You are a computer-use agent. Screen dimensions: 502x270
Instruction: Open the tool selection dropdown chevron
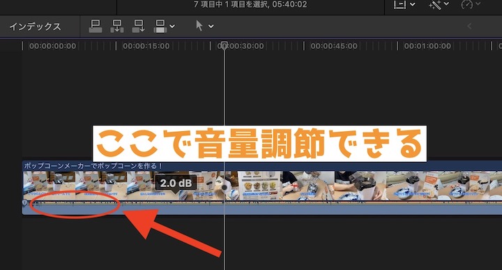pos(211,27)
